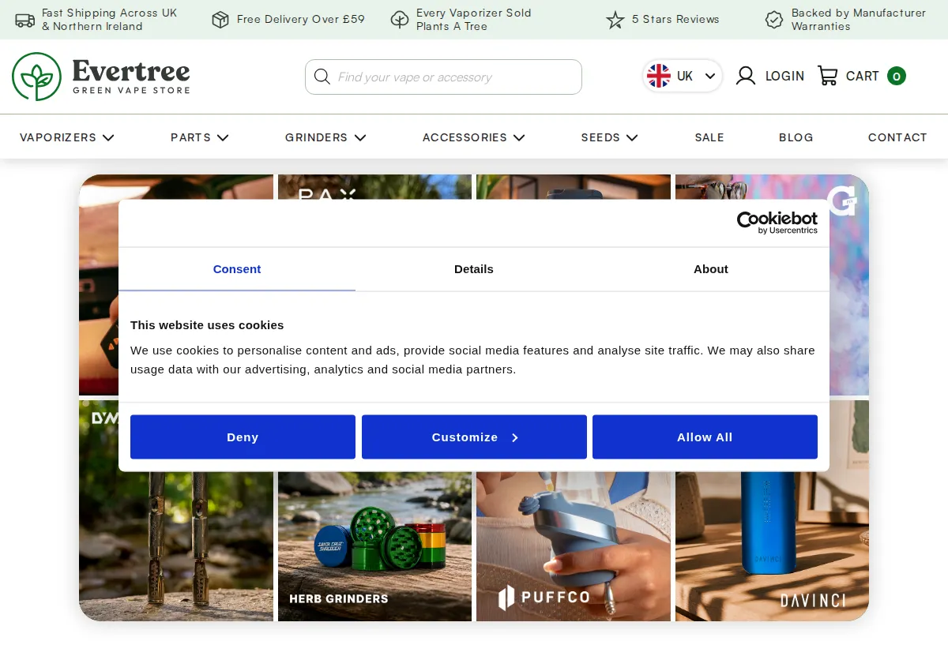The image size is (948, 671).
Task: Click '5 Stars Reviews' text
Action: coord(675,19)
